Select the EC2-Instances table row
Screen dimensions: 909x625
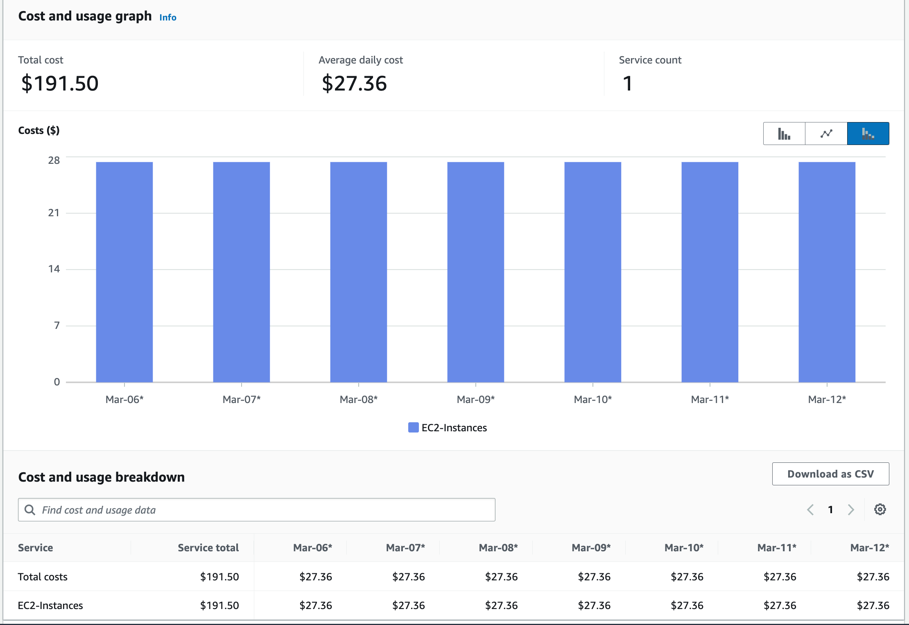50,605
